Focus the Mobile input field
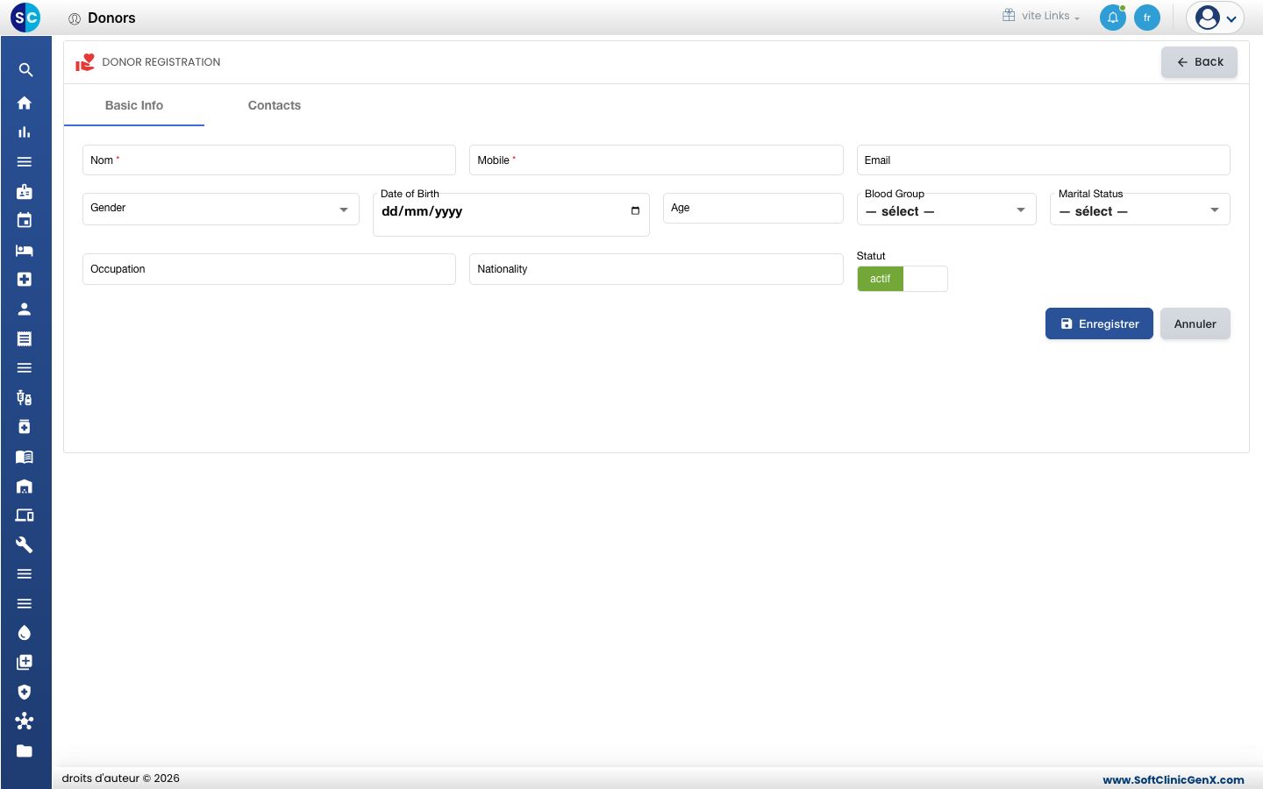Image resolution: width=1263 pixels, height=789 pixels. pos(656,160)
